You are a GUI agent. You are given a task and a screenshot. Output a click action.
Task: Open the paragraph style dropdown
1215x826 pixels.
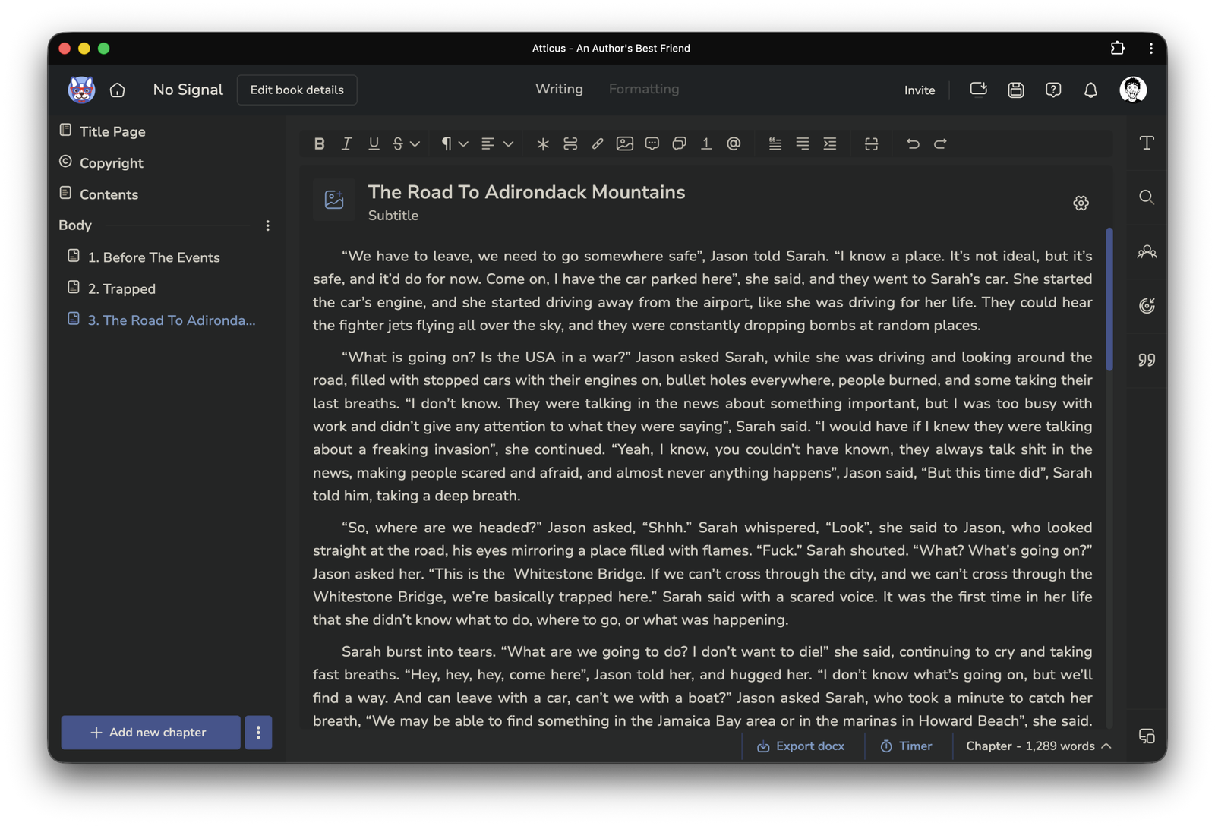tap(454, 143)
